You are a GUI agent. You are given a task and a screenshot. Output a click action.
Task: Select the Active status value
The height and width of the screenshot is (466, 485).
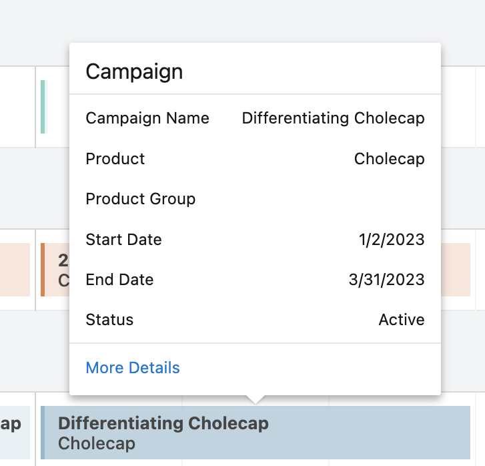pyautogui.click(x=402, y=320)
